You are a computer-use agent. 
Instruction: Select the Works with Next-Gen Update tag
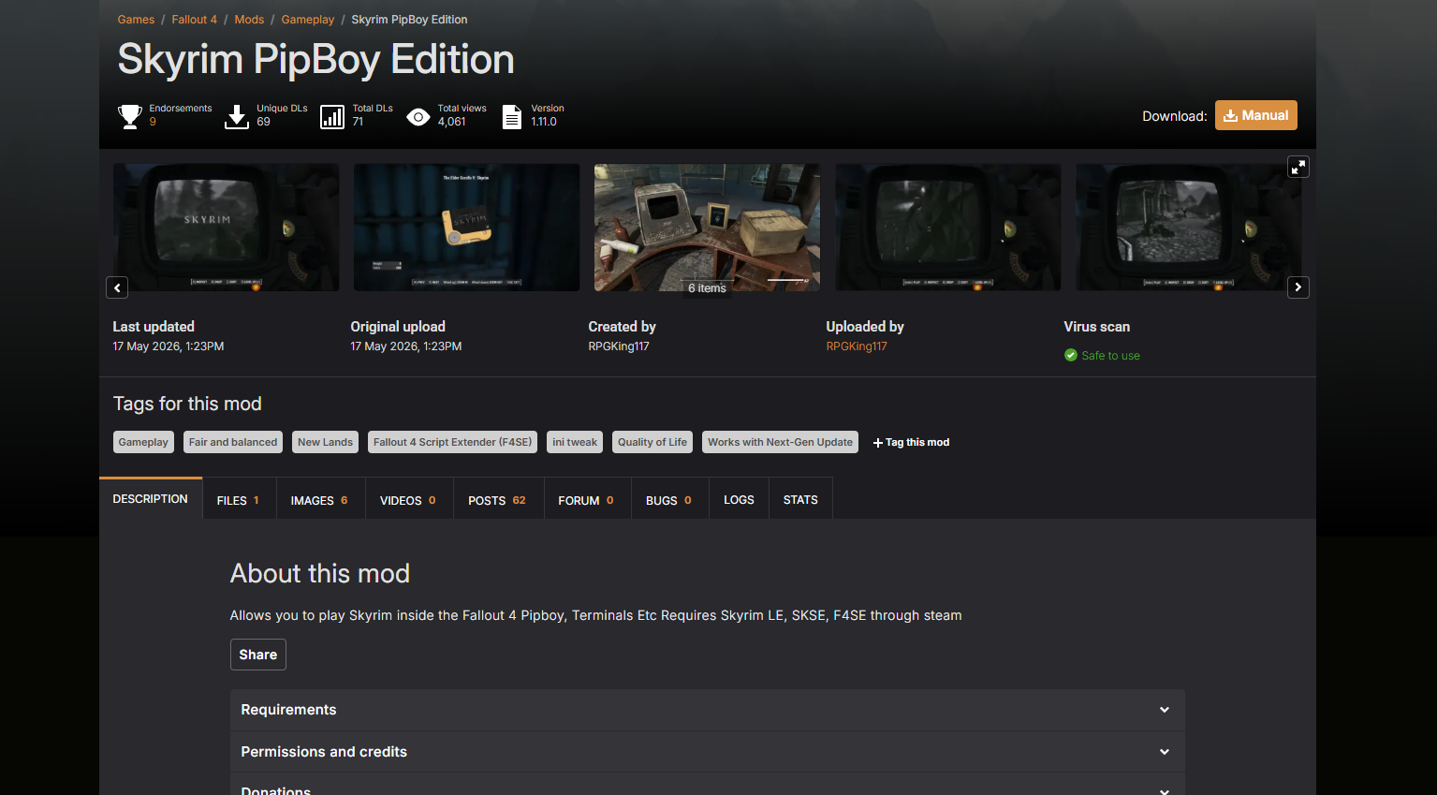tap(780, 442)
